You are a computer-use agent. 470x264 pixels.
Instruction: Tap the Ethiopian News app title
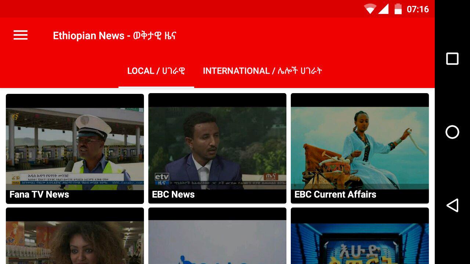[115, 36]
